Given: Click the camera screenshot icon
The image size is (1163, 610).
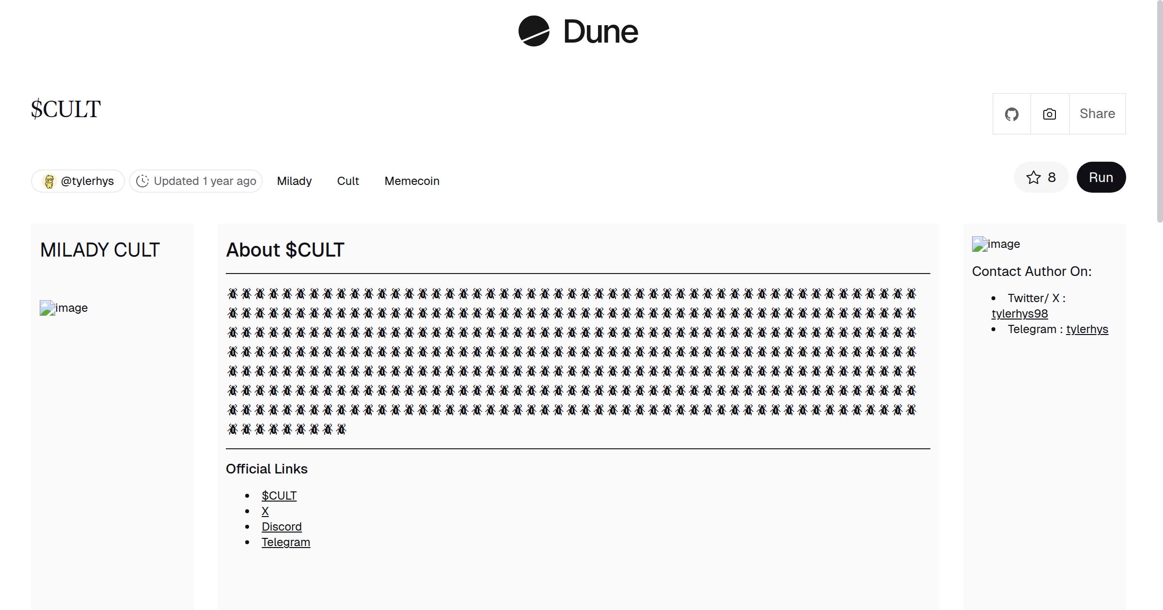Looking at the screenshot, I should (x=1050, y=114).
